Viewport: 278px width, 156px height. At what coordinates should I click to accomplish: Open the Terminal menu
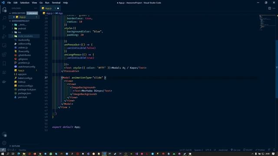56,3
